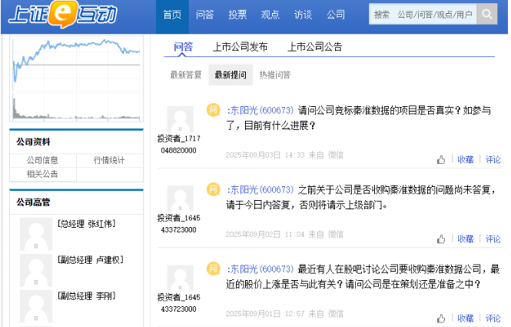Open 访谈 in the top navigation
Screen dimensions: 511x327
[303, 15]
